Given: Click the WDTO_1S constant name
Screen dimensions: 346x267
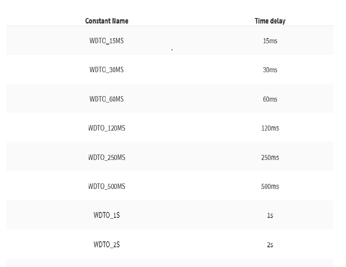Looking at the screenshot, I should pyautogui.click(x=107, y=215).
